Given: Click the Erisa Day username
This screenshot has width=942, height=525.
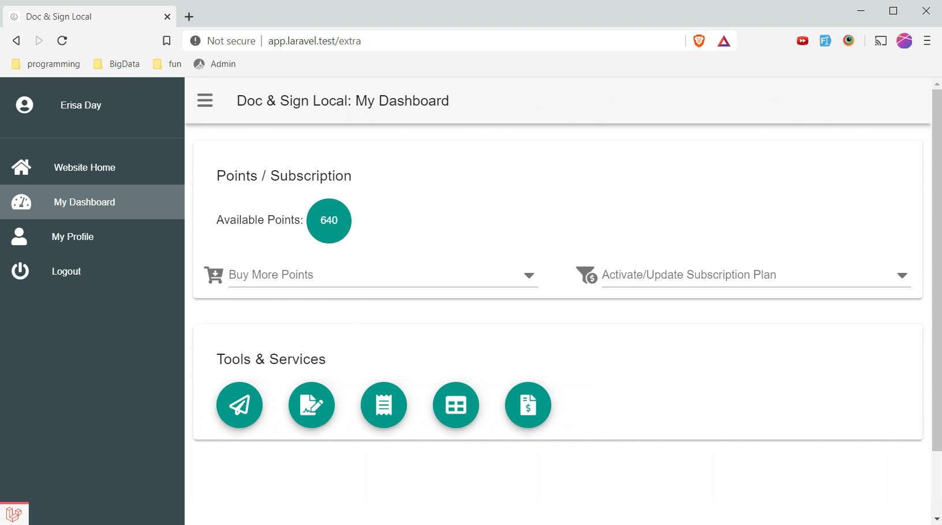Looking at the screenshot, I should pyautogui.click(x=81, y=105).
